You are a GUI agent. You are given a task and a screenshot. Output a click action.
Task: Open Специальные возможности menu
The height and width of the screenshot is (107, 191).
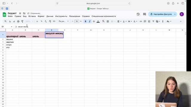(x=104, y=16)
